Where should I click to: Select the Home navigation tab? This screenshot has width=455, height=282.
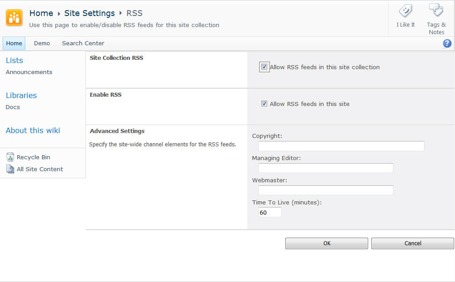(x=14, y=43)
